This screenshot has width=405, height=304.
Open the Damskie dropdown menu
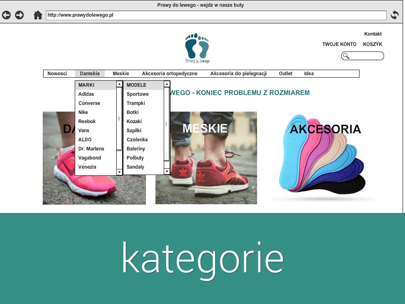tap(90, 74)
